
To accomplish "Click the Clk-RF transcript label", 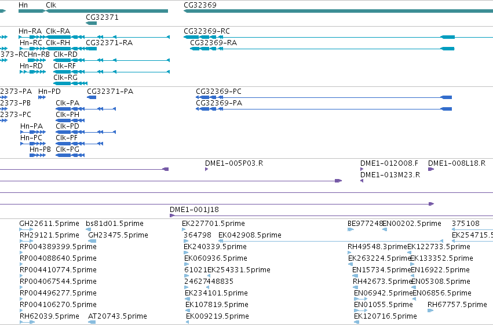I will 64,66.
